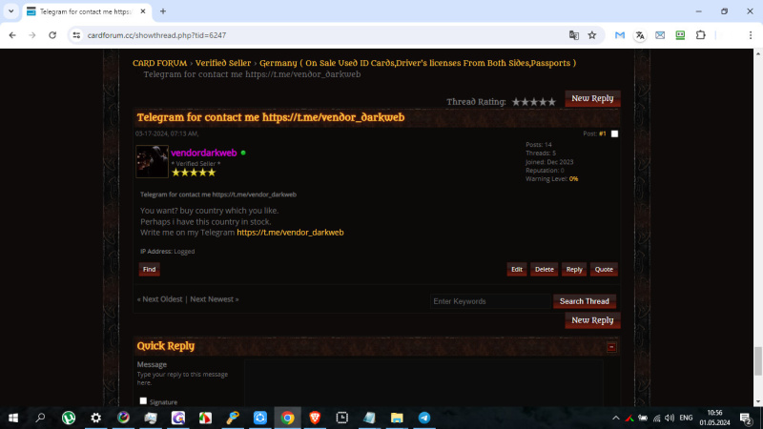Go to Next Oldest thread

click(x=162, y=299)
